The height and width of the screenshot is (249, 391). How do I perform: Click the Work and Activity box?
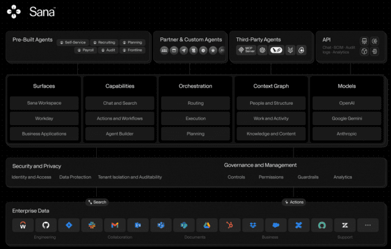271,118
